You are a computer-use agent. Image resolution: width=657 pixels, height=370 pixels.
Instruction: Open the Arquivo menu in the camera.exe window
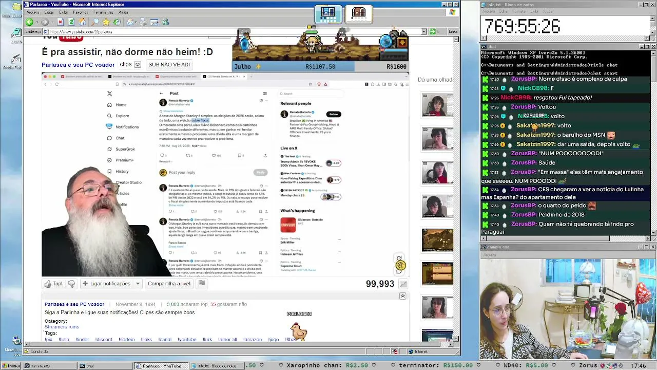pos(489,255)
